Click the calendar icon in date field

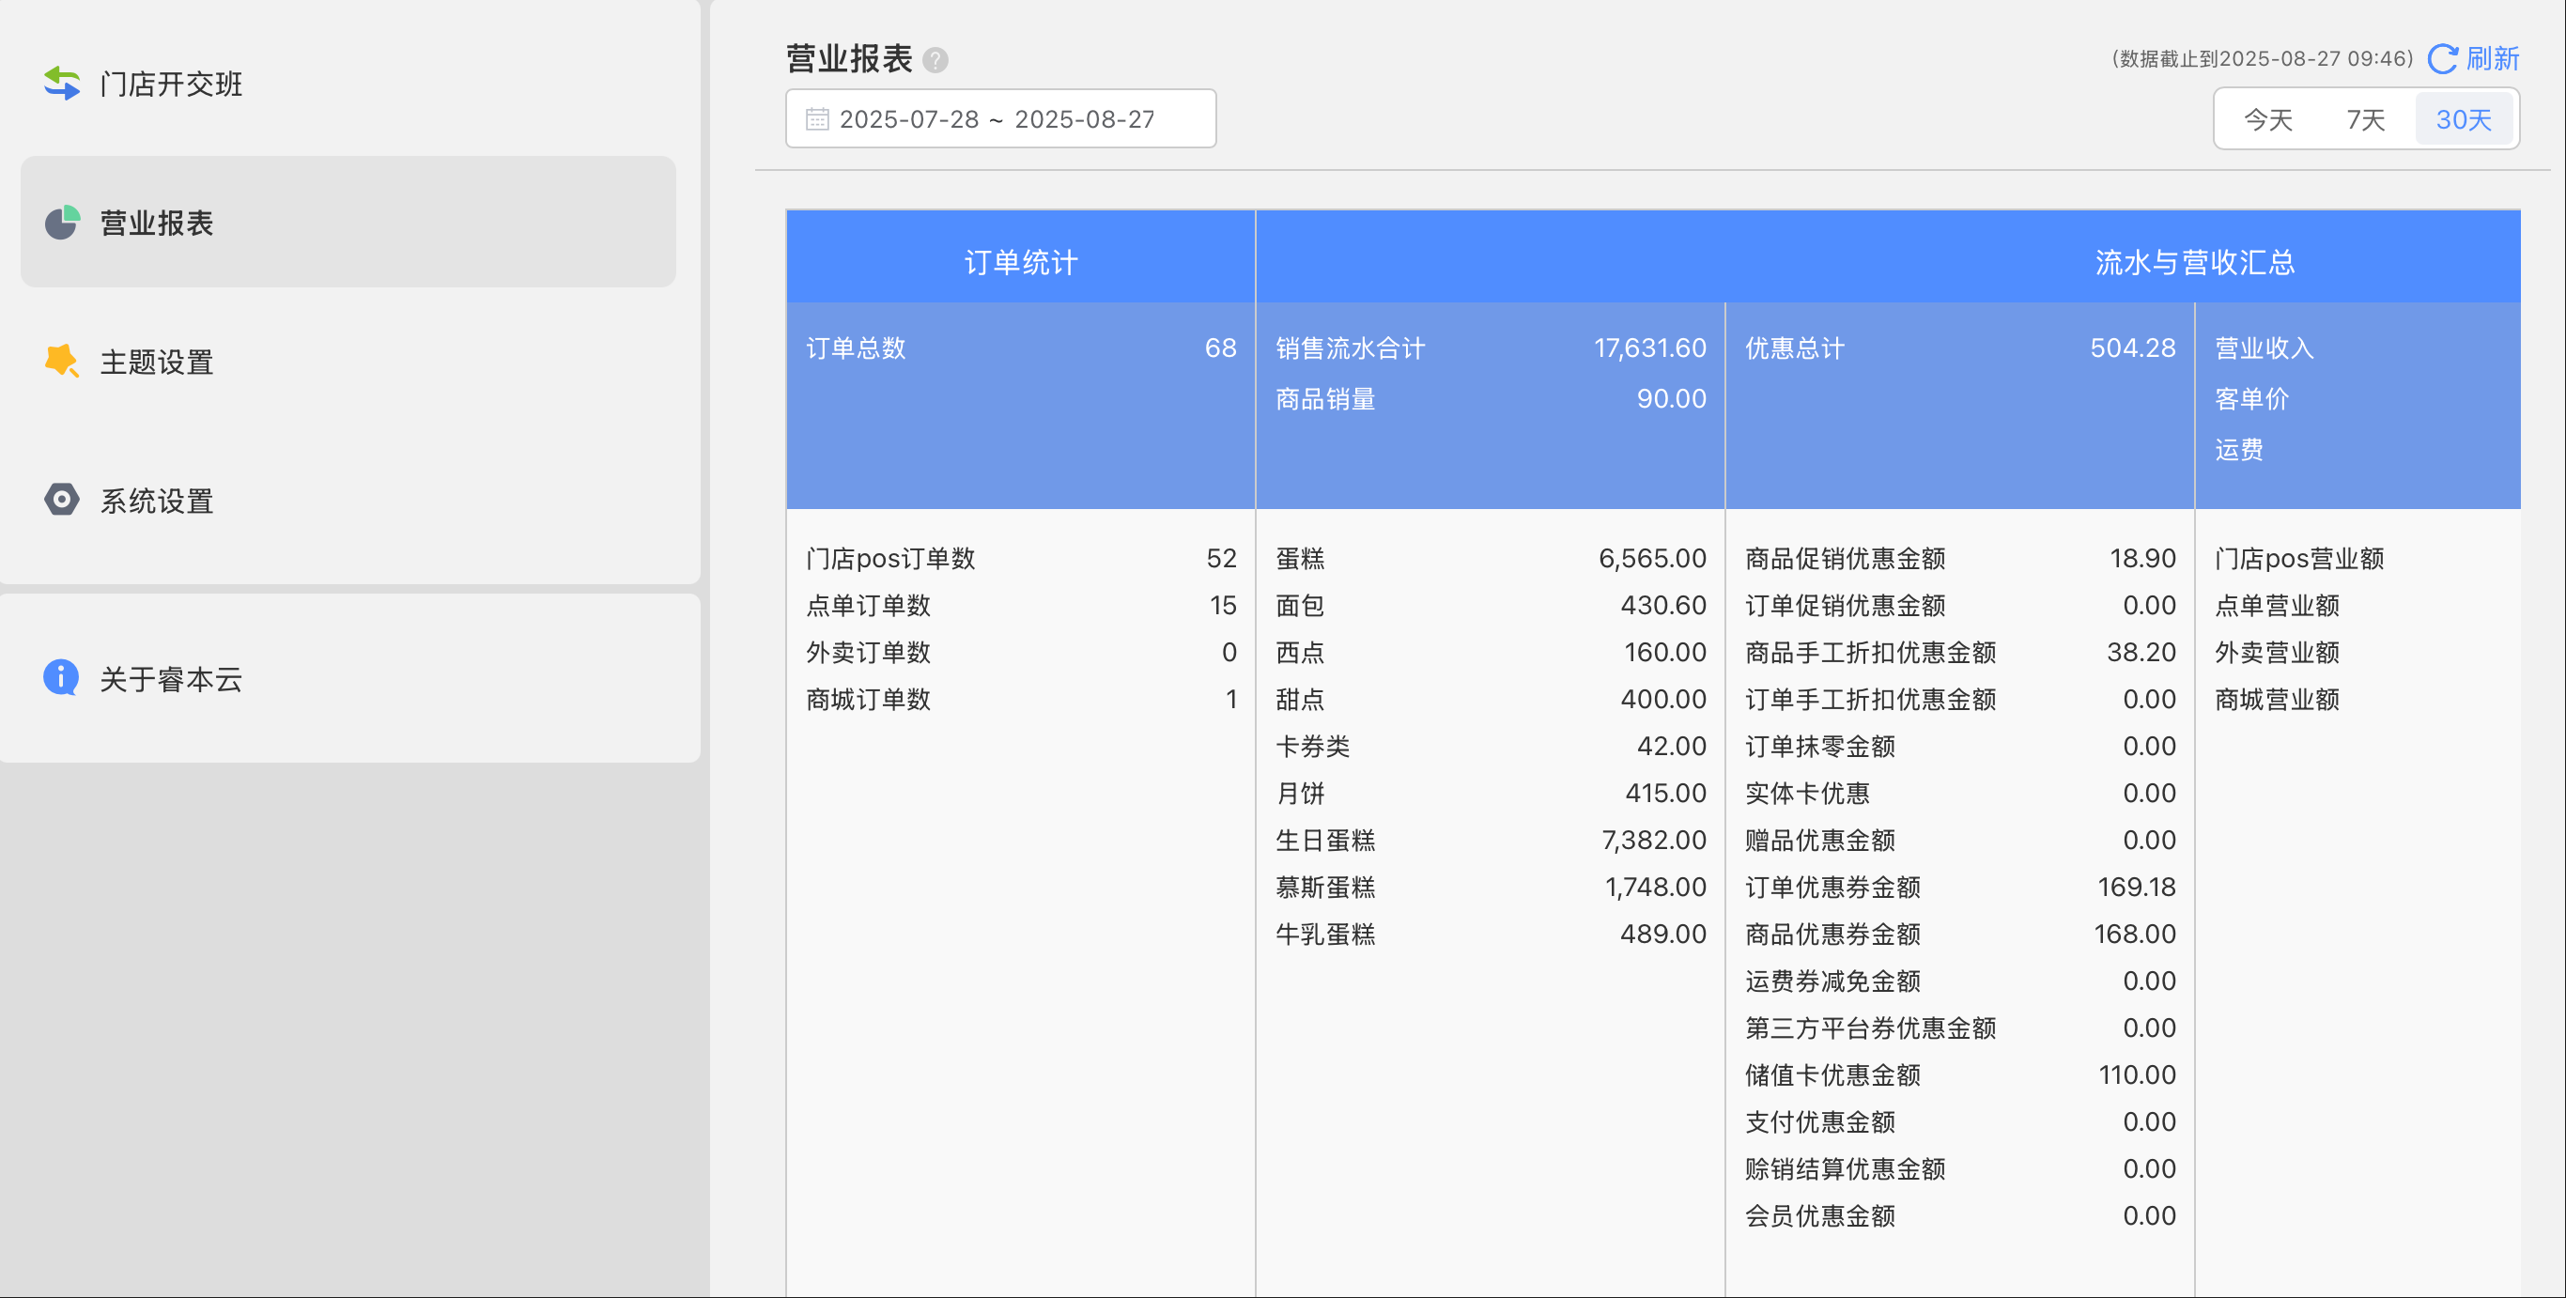coord(817,119)
